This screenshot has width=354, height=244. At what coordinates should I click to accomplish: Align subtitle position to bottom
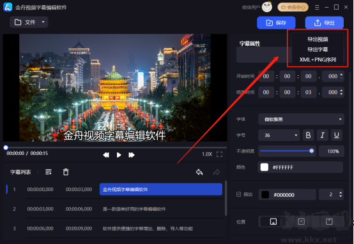tap(273, 222)
